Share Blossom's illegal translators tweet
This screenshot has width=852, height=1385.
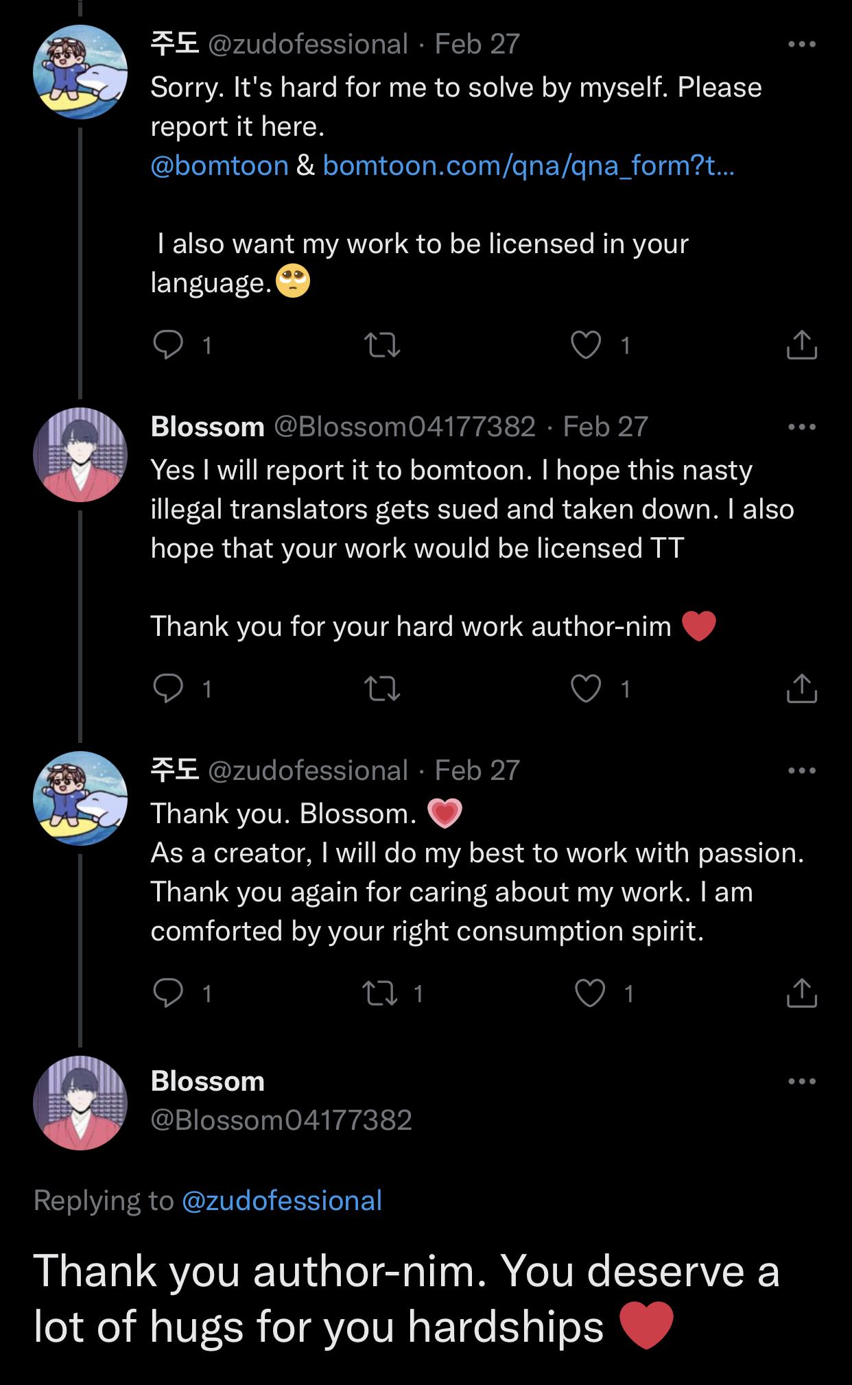point(801,688)
